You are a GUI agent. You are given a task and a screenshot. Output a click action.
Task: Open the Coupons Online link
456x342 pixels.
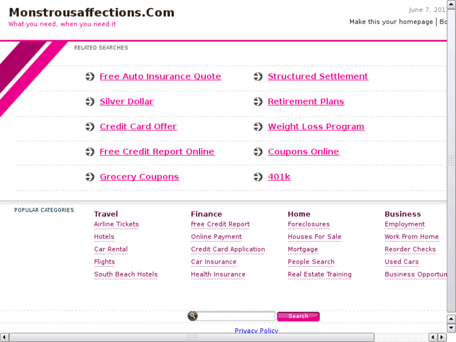(303, 152)
